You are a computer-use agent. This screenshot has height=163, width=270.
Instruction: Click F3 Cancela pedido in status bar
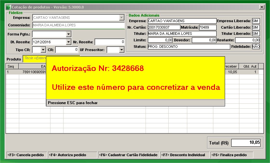tap(26, 155)
